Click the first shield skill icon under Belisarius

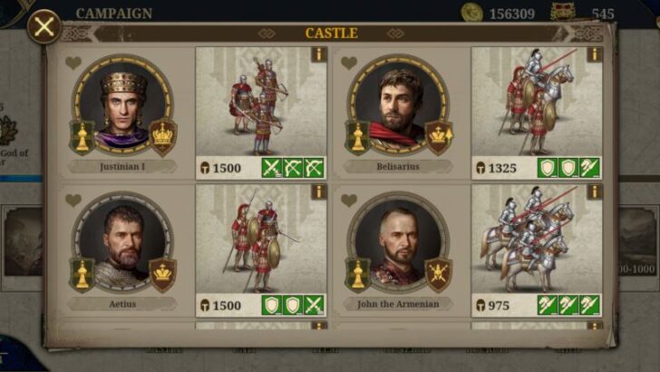pyautogui.click(x=548, y=168)
